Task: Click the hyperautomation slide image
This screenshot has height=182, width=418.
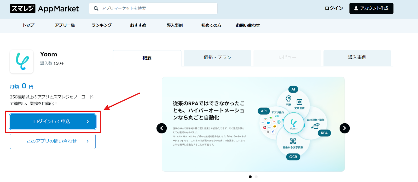Action: pyautogui.click(x=253, y=124)
